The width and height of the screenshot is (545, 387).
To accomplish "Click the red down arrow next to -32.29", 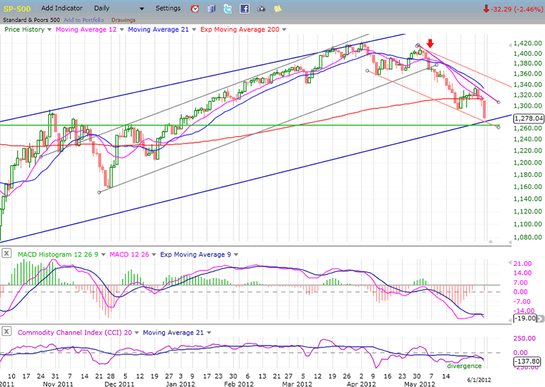I will click(486, 9).
